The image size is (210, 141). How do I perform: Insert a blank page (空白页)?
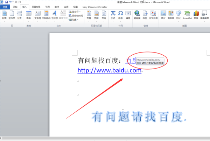tap(12, 15)
